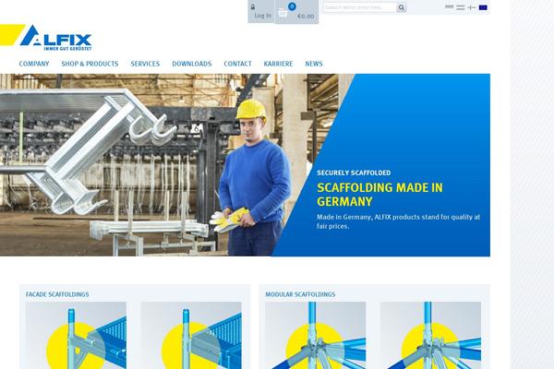Select the cross-pattern flag language icon
Viewport: 554px width, 369px height.
pos(471,7)
